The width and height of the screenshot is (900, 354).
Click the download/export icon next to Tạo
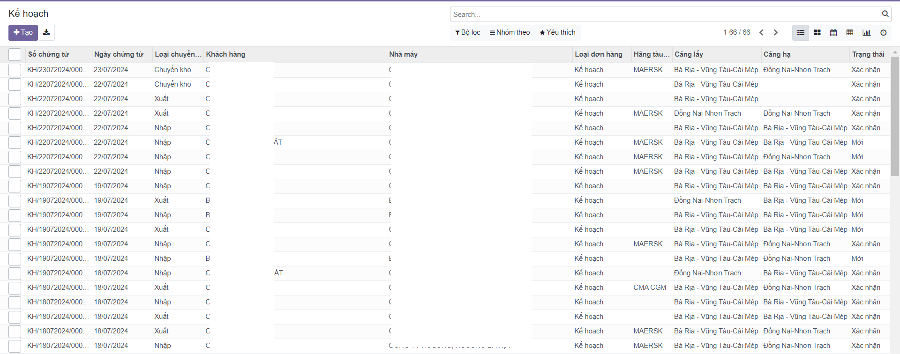(46, 32)
